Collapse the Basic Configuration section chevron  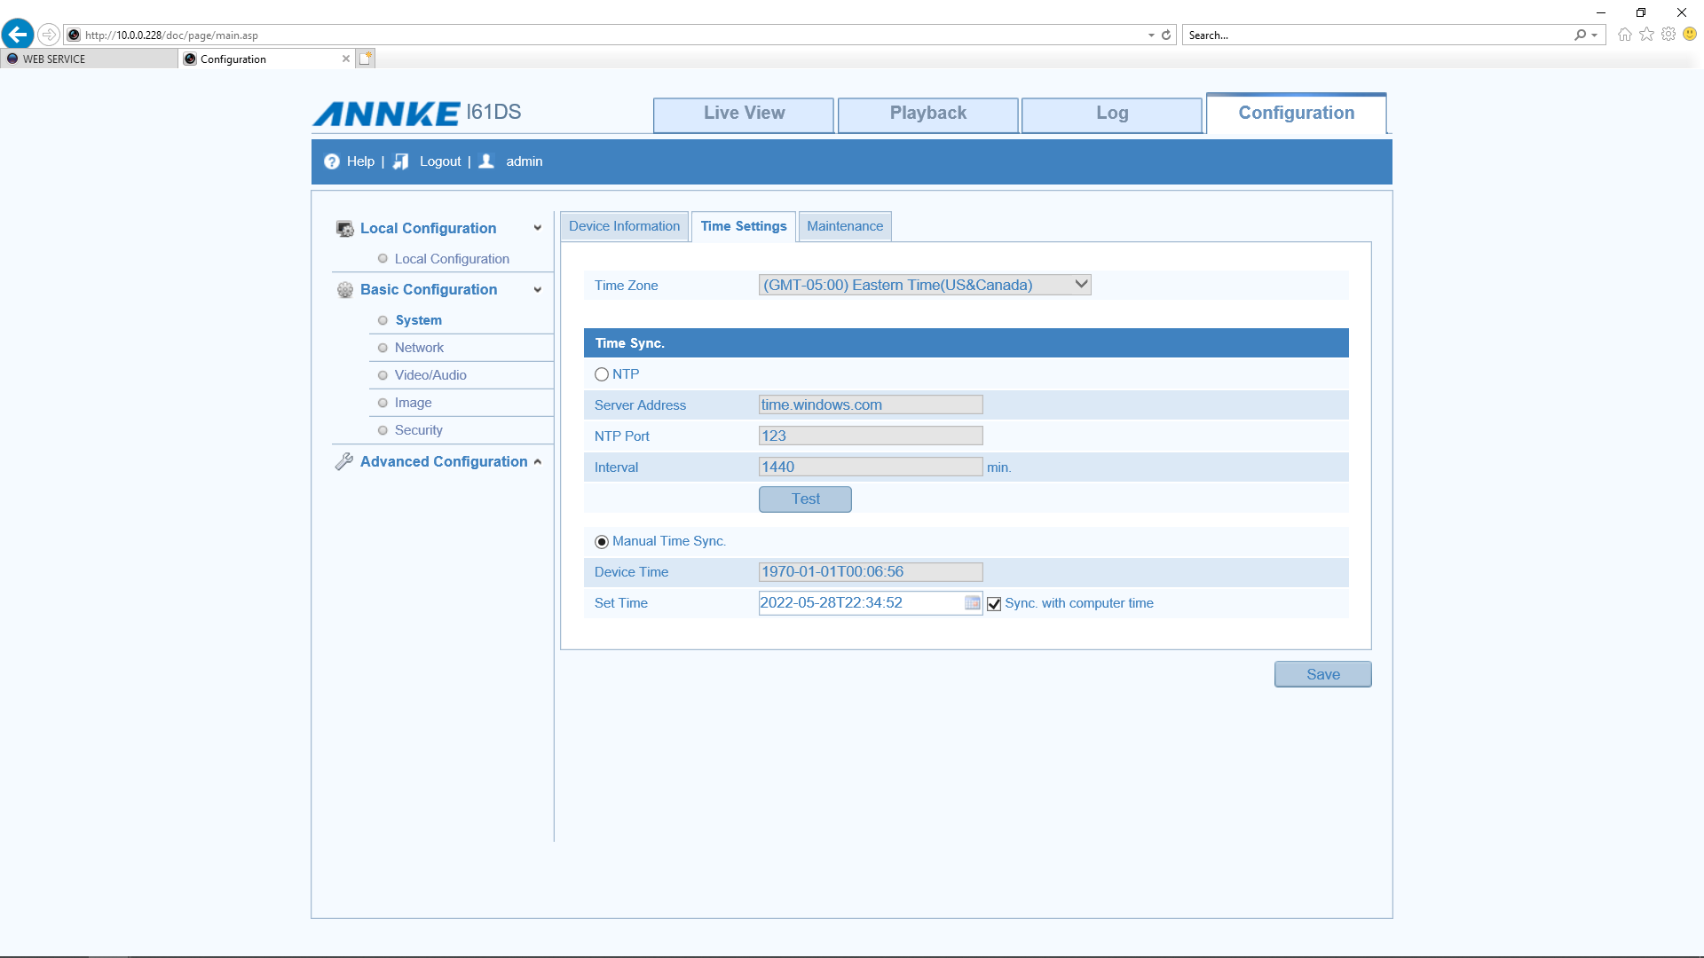pos(538,290)
